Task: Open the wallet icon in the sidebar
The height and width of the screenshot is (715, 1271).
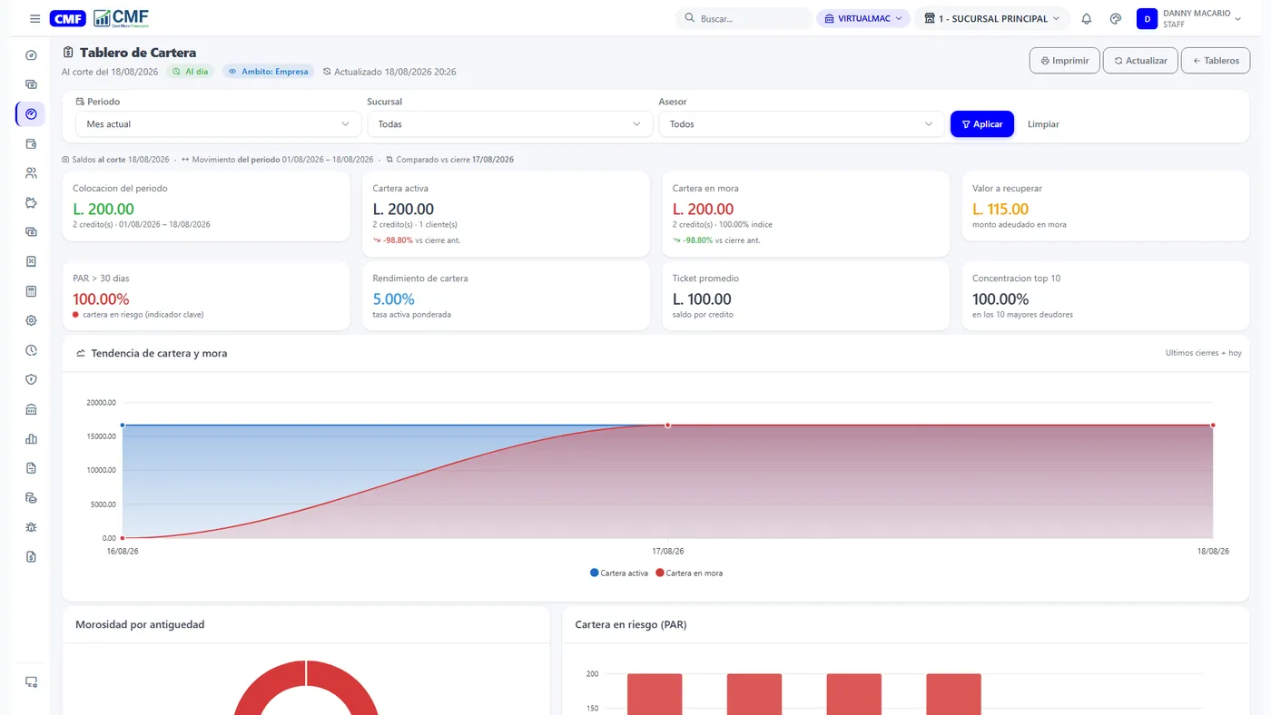Action: (x=31, y=143)
